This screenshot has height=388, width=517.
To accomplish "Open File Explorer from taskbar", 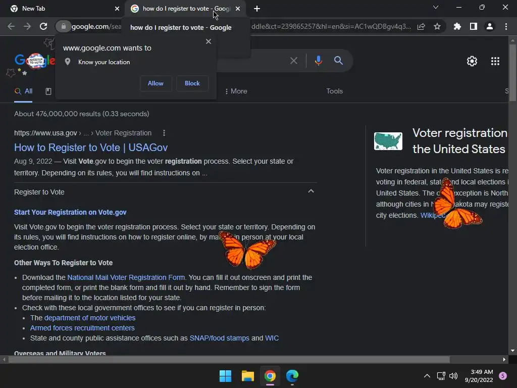I will coord(247,376).
